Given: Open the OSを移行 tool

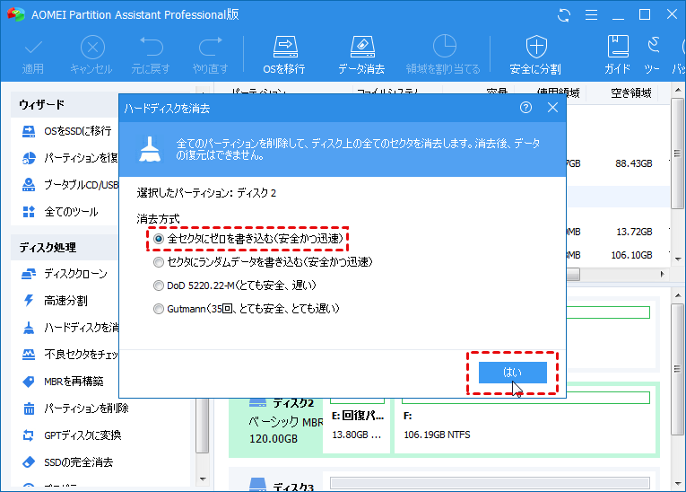Looking at the screenshot, I should [x=285, y=56].
